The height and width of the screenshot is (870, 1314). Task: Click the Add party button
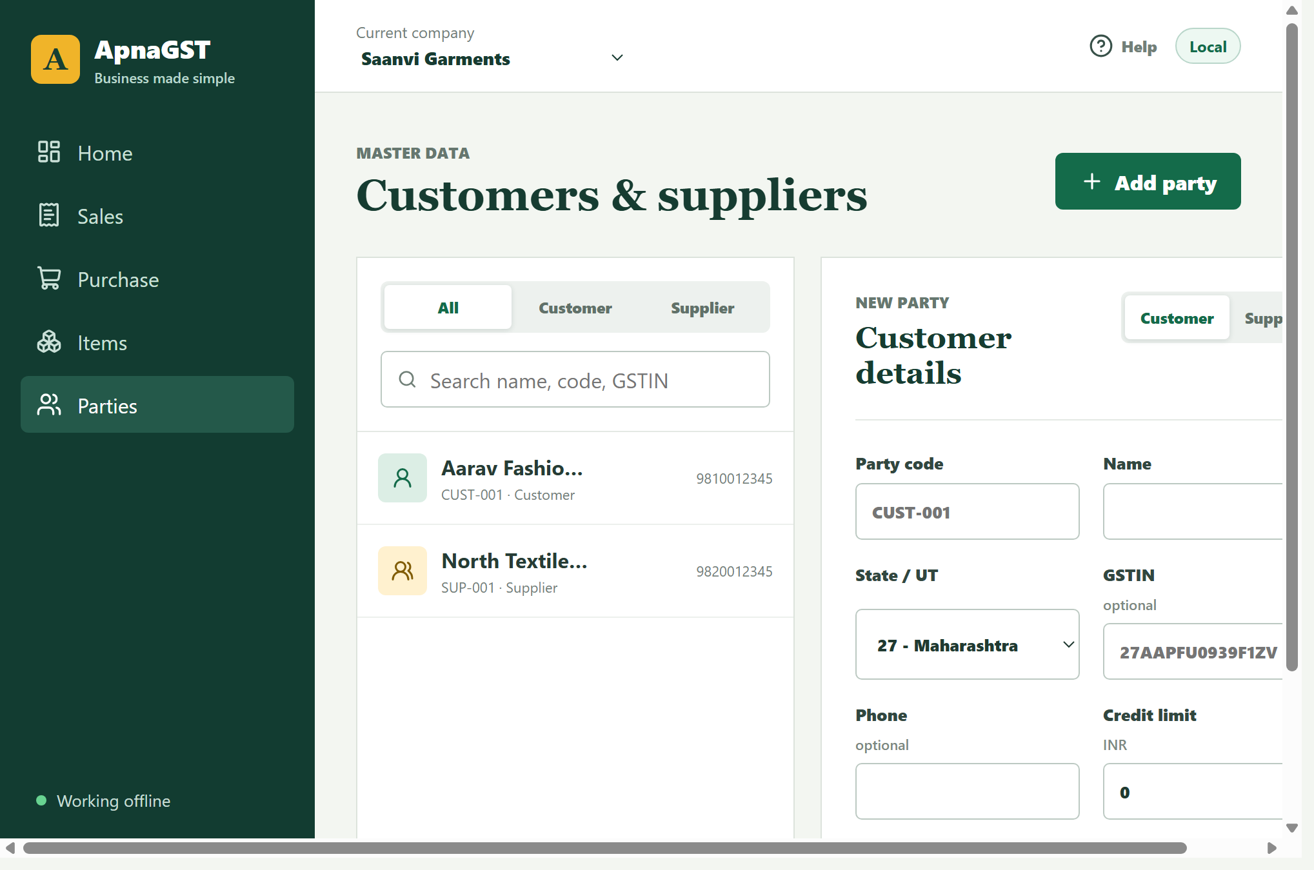click(1148, 181)
